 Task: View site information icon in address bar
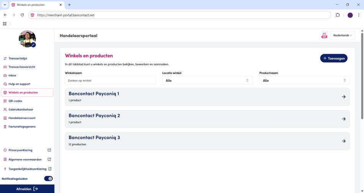tap(33, 15)
